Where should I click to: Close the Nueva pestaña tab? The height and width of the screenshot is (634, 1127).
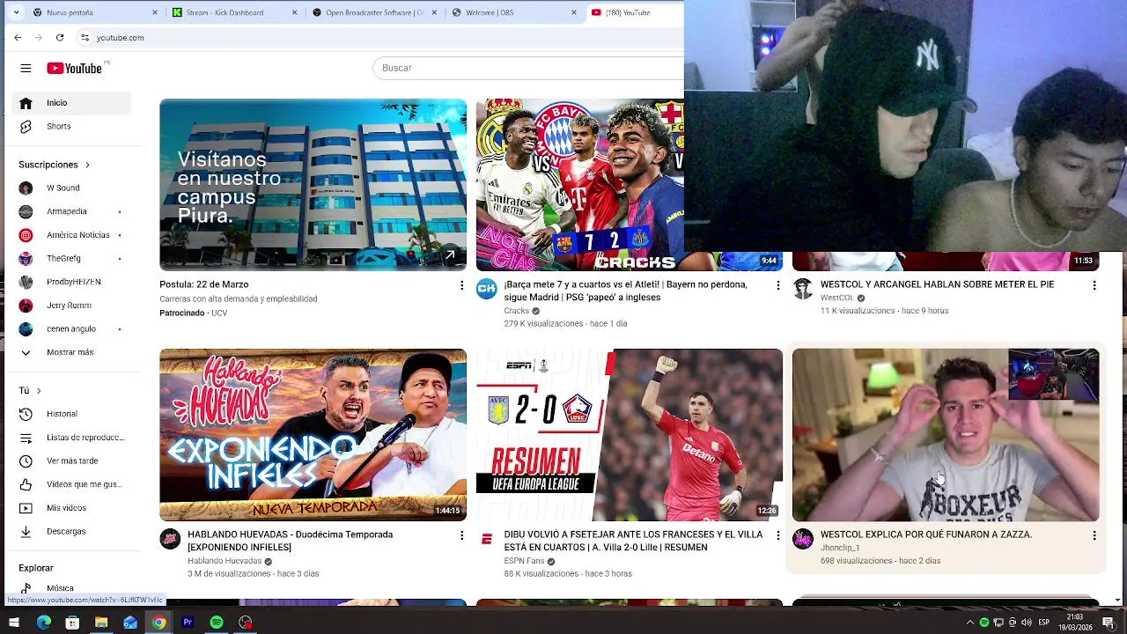coord(155,12)
